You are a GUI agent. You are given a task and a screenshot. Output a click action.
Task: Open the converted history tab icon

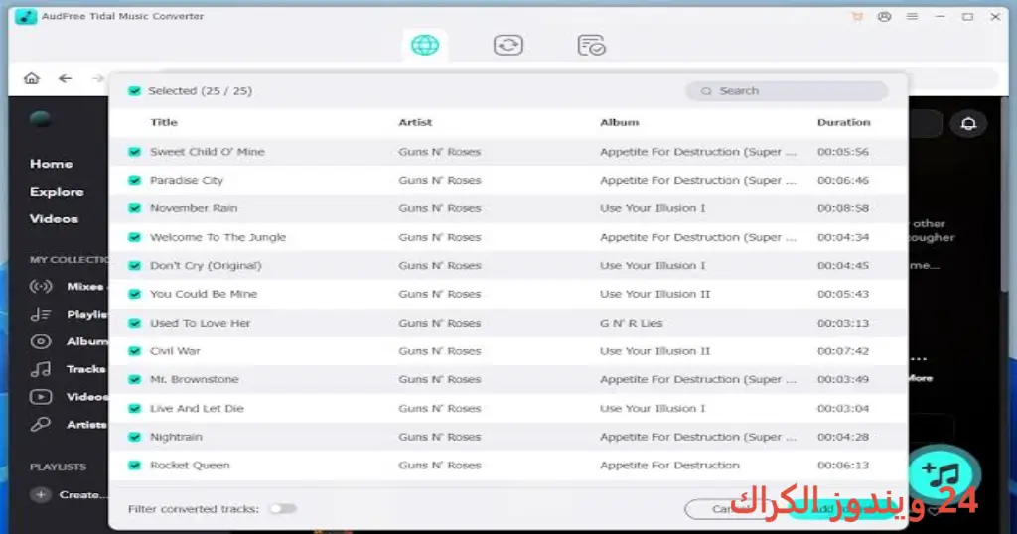point(591,45)
